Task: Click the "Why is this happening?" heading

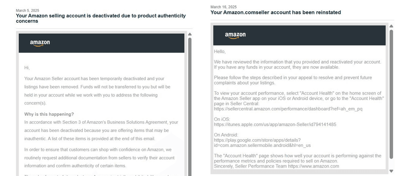Action: click(49, 114)
